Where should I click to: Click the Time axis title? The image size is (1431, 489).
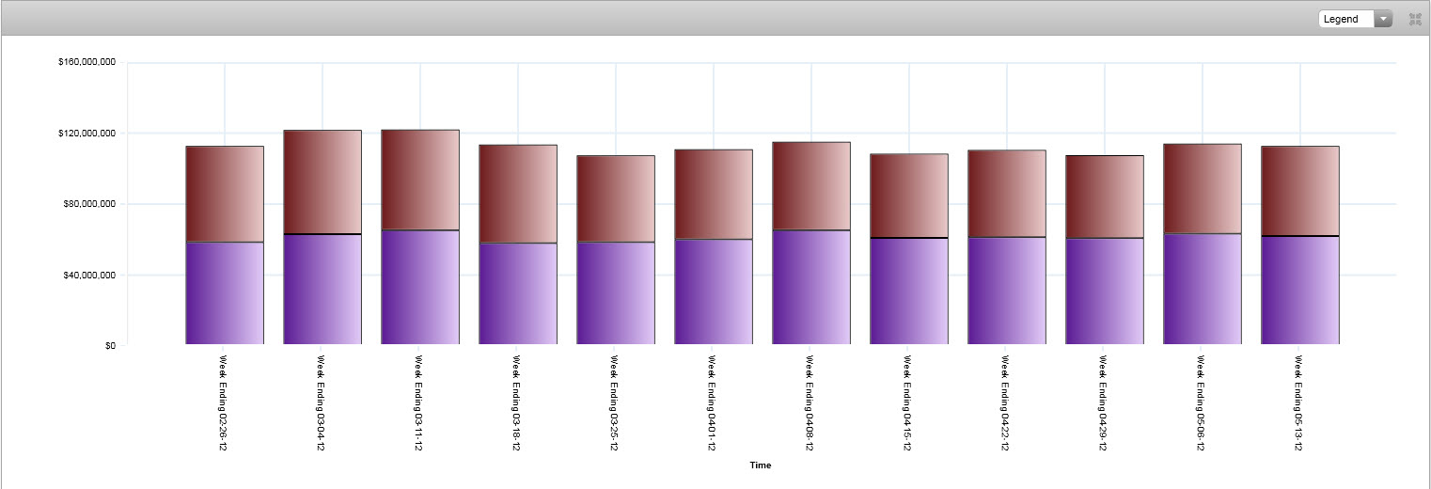pyautogui.click(x=760, y=465)
